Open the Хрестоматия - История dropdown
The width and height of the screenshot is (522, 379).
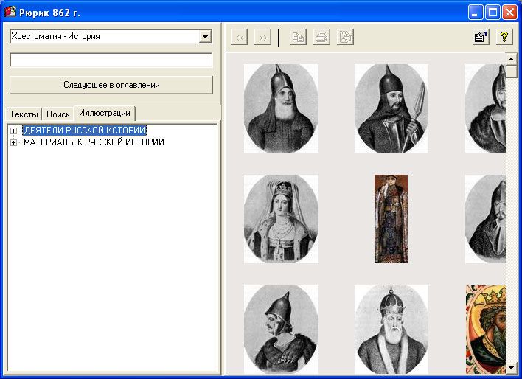coord(205,37)
